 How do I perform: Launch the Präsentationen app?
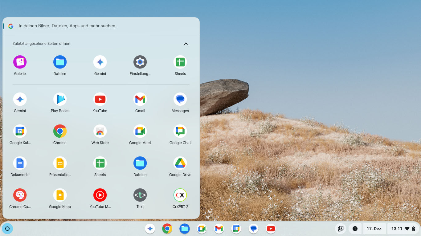pyautogui.click(x=60, y=163)
